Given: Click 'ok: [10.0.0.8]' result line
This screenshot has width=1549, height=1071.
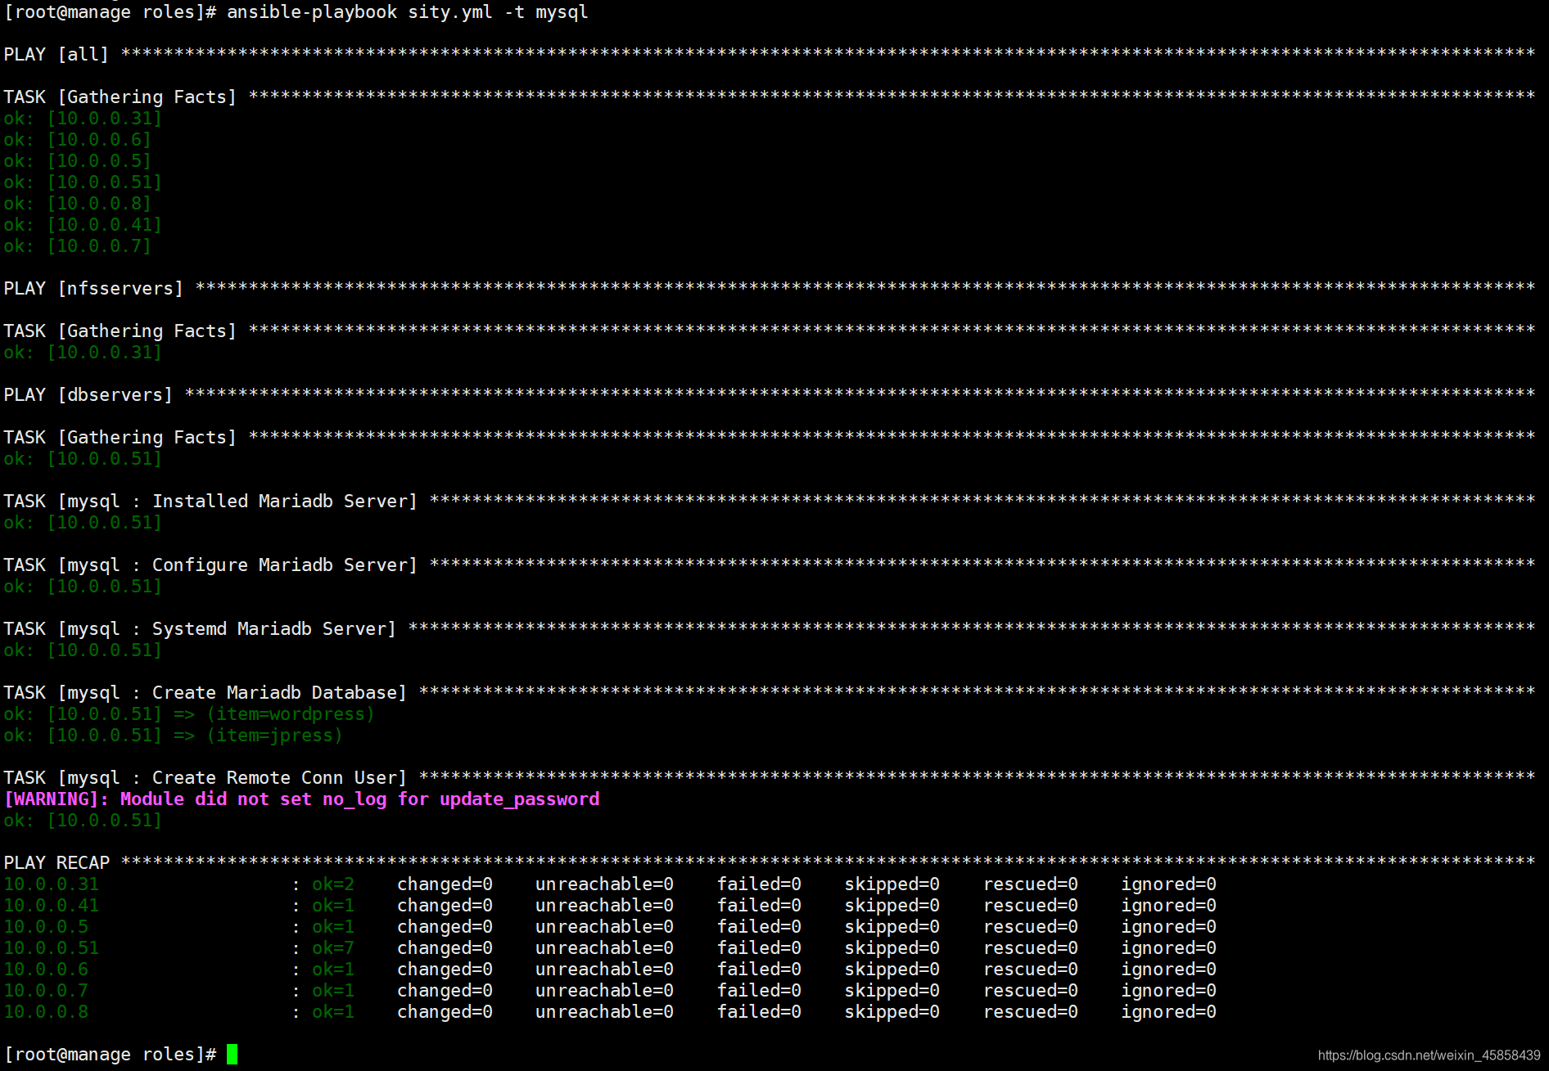Looking at the screenshot, I should (78, 203).
